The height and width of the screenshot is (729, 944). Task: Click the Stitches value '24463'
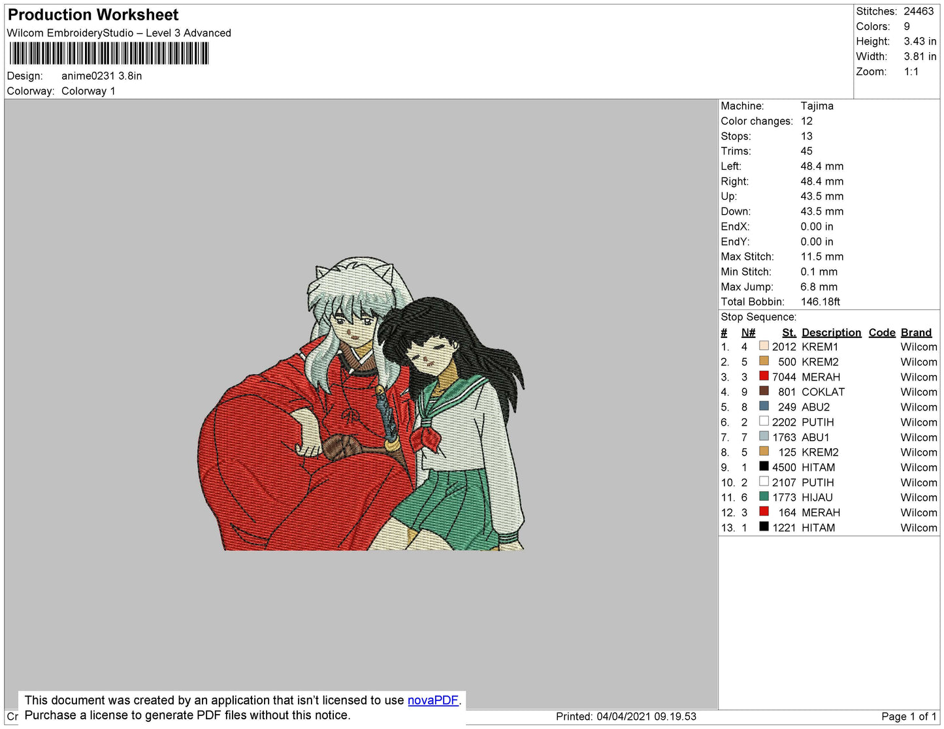pyautogui.click(x=919, y=11)
